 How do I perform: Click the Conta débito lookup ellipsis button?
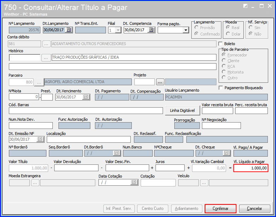46,44
